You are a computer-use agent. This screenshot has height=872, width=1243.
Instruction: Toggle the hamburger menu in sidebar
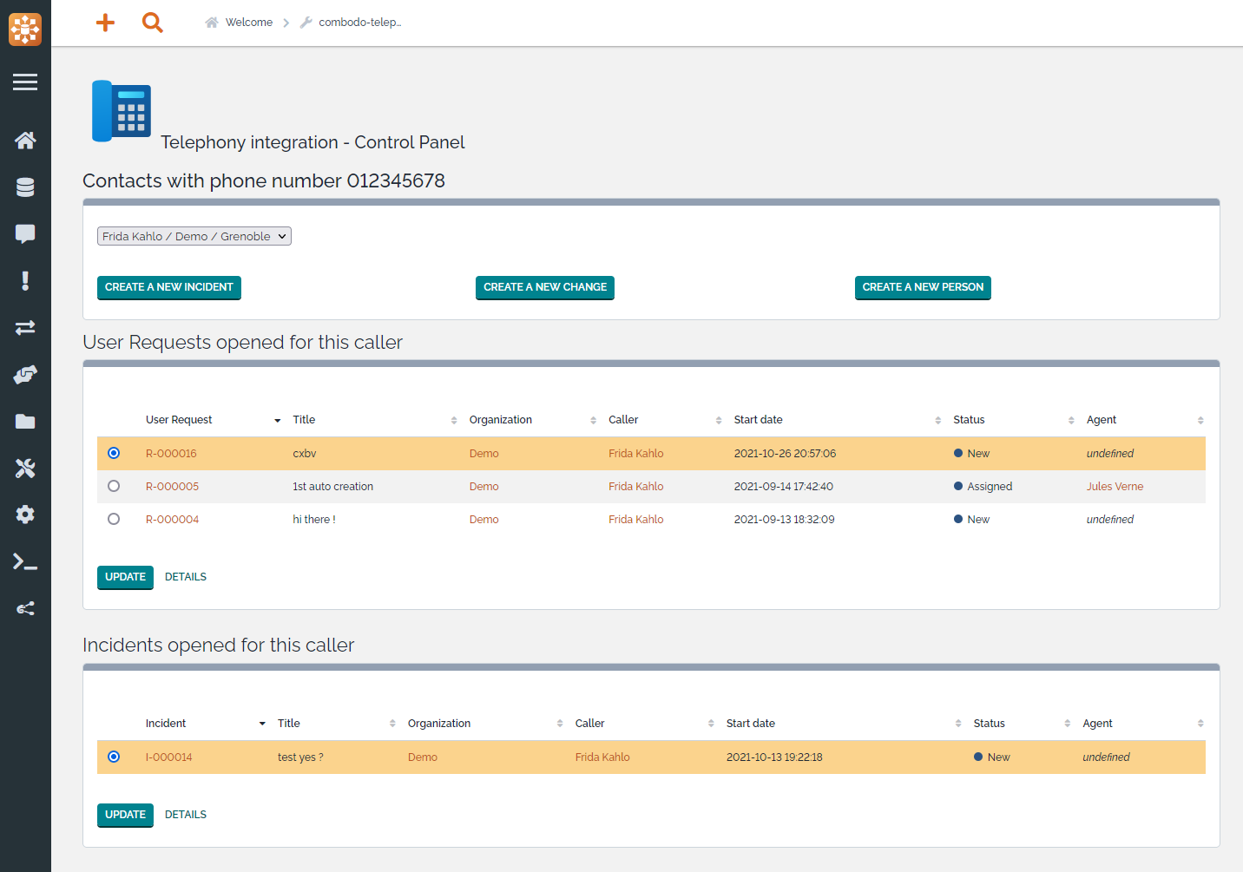25,82
